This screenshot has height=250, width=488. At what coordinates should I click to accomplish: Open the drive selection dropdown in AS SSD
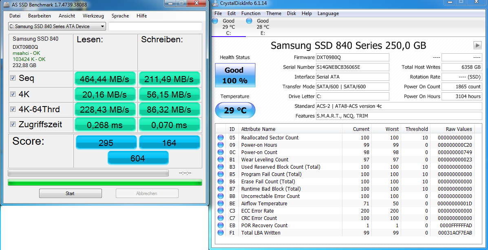click(x=57, y=26)
